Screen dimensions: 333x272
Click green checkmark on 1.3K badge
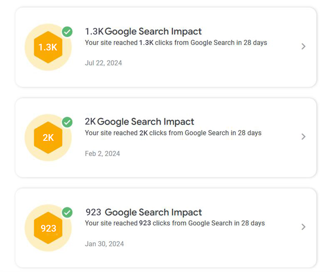coord(67,32)
